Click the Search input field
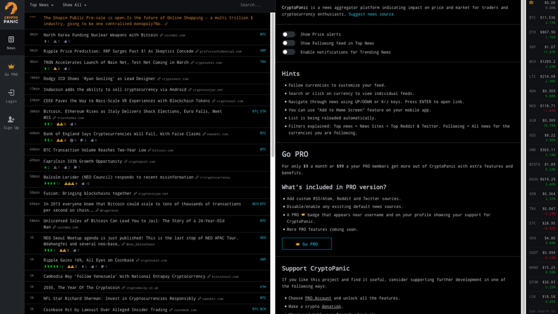 pyautogui.click(x=251, y=5)
